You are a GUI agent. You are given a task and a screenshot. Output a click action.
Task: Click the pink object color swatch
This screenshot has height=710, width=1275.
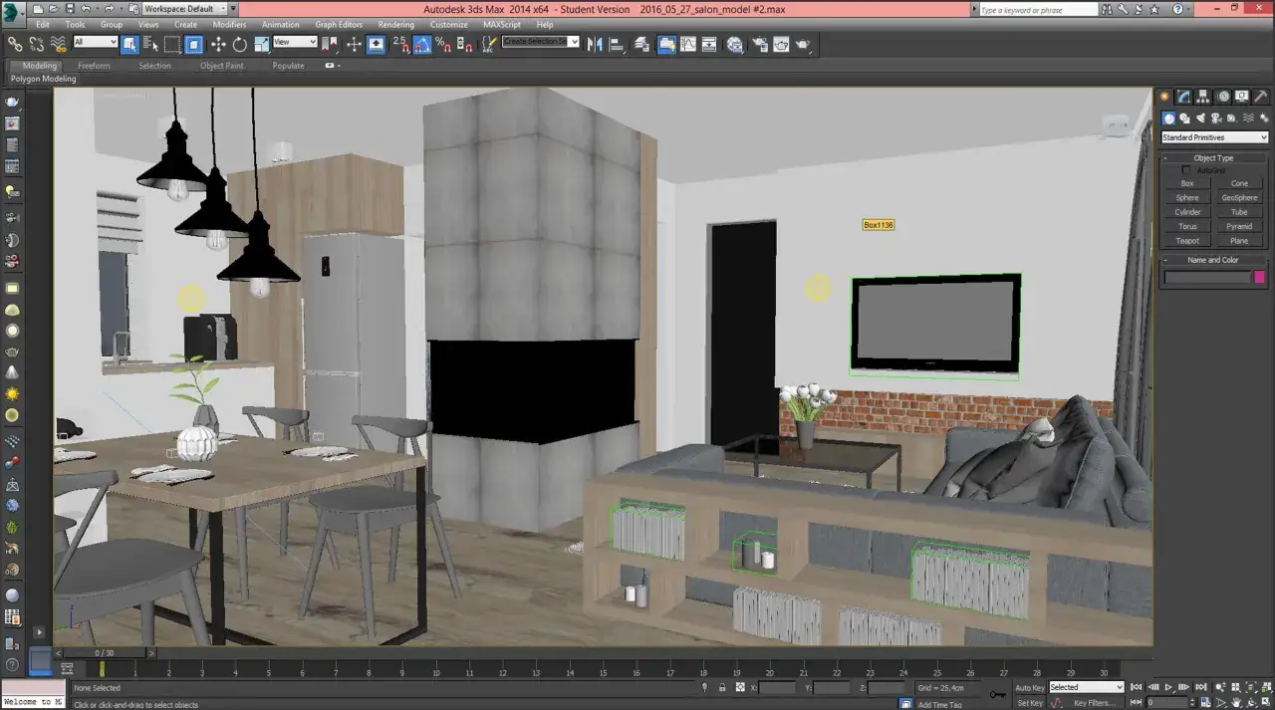[x=1259, y=278]
